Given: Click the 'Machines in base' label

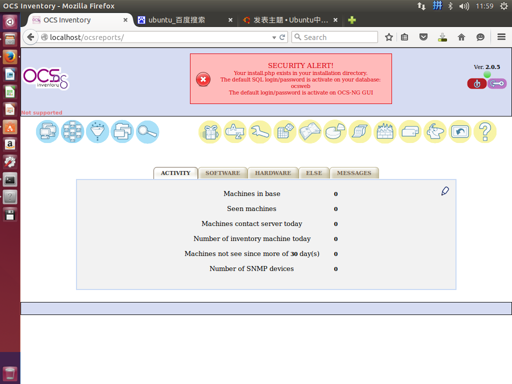Looking at the screenshot, I should point(252,193).
